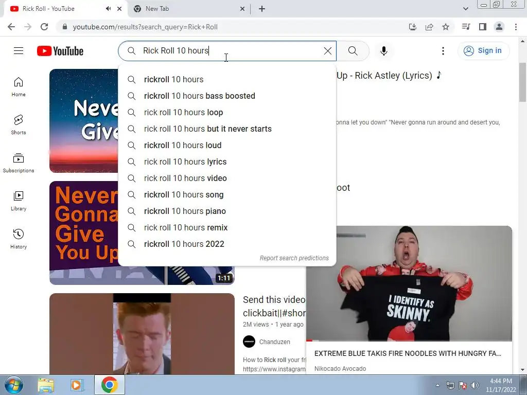Open Chrome profile avatar
The image size is (527, 395).
[x=499, y=27]
